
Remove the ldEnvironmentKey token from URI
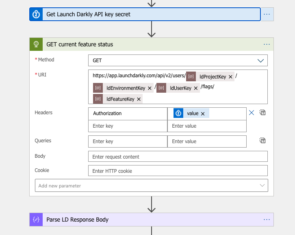pyautogui.click(x=150, y=88)
